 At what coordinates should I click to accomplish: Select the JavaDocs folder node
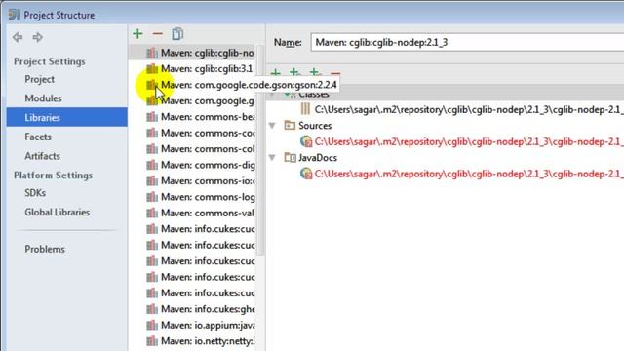(x=318, y=158)
